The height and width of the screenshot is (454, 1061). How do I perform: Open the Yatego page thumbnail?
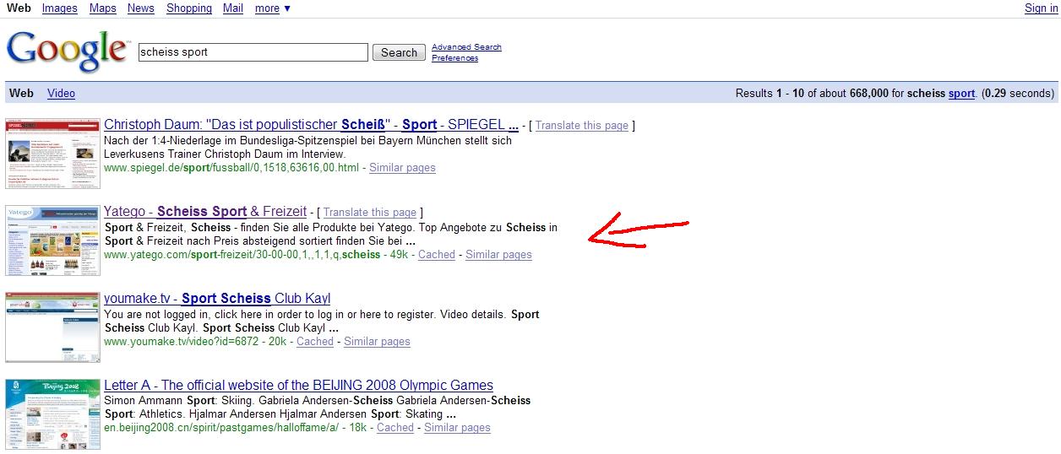point(52,241)
